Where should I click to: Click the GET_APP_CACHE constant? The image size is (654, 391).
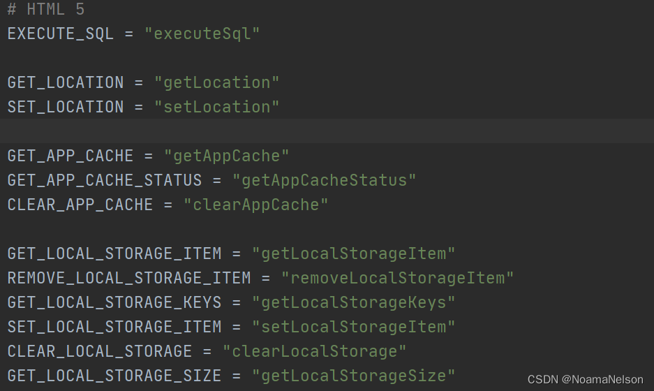[x=70, y=156]
